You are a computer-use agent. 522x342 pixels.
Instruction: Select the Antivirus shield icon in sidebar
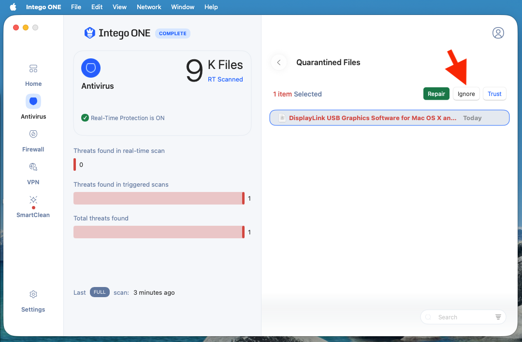[x=33, y=101]
